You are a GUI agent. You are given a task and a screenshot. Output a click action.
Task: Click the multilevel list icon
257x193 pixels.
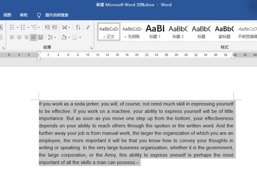pyautogui.click(x=34, y=27)
